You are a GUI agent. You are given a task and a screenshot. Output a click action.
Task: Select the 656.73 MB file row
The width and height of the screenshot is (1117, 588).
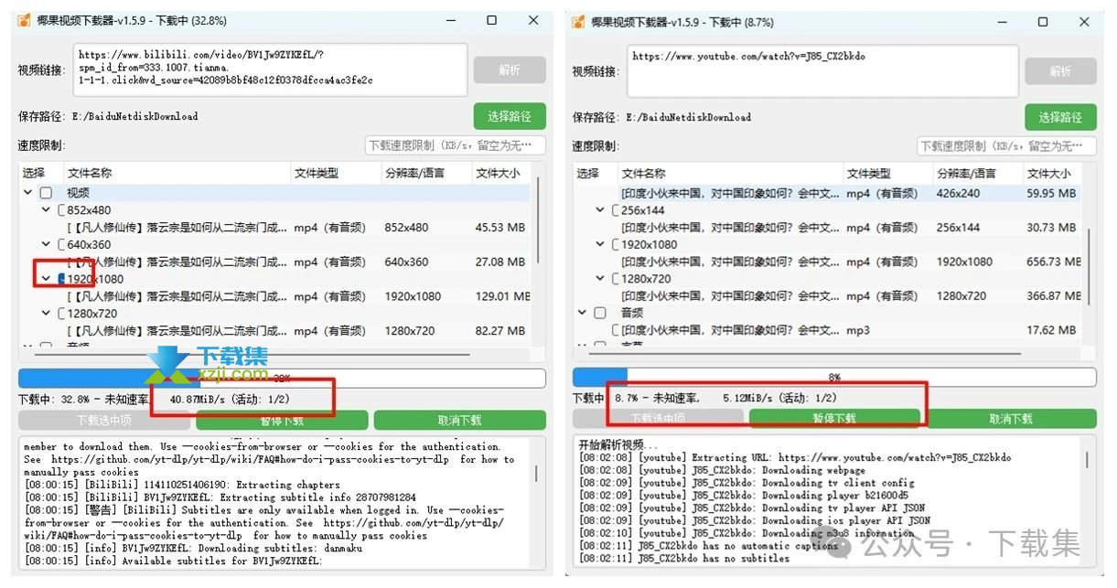click(x=828, y=262)
